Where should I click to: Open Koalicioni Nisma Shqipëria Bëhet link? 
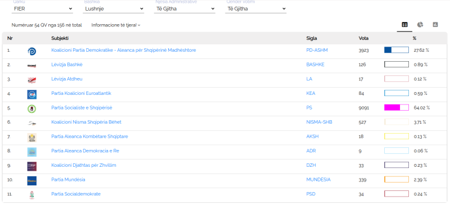tap(87, 122)
